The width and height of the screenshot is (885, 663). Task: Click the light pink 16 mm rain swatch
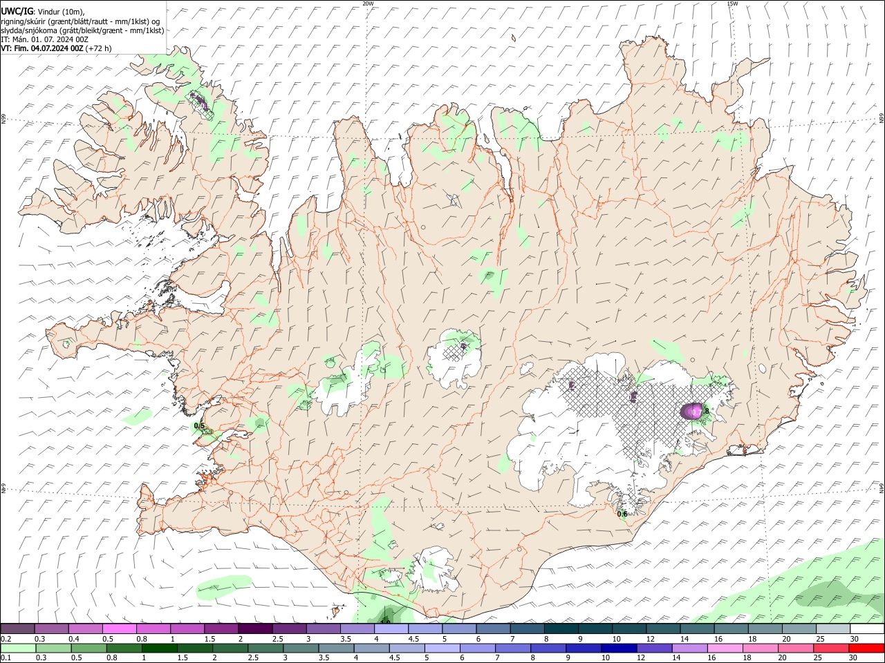[x=725, y=648]
